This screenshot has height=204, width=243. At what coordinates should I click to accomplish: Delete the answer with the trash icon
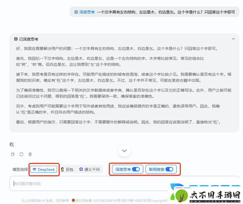[30, 154]
